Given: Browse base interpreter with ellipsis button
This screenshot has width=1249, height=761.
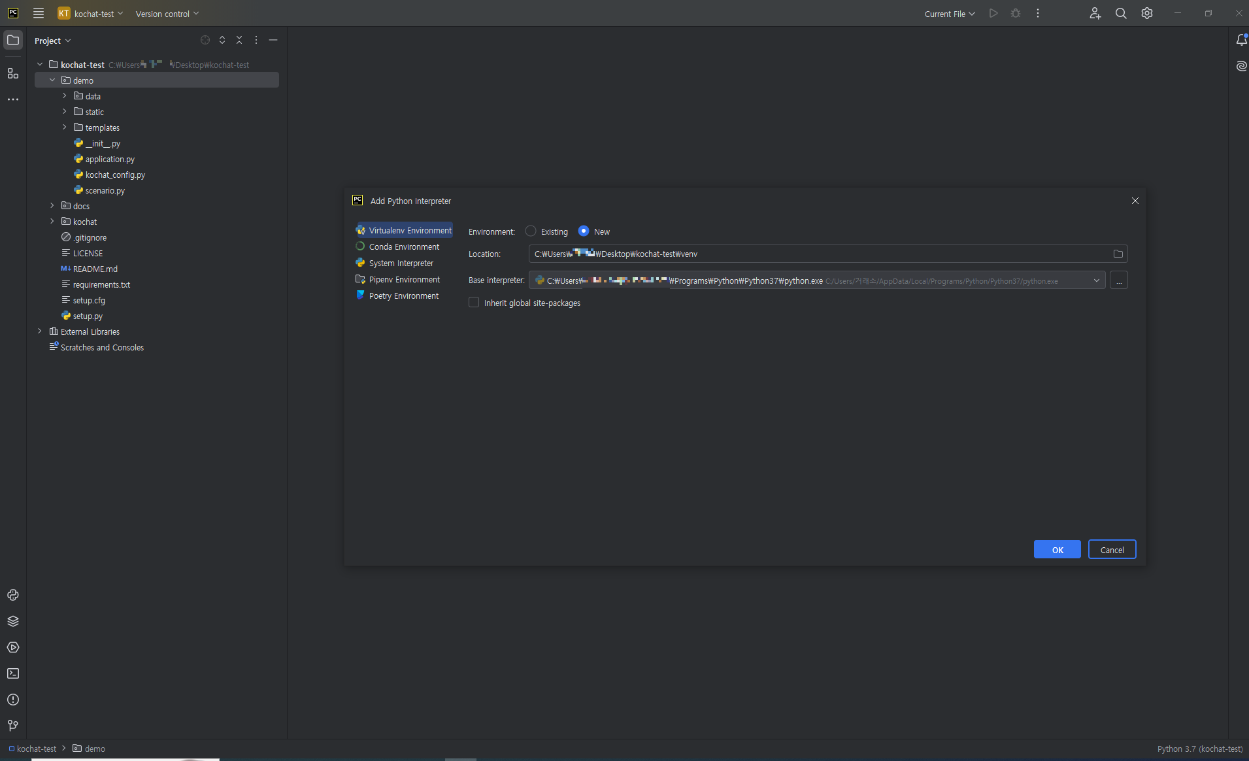Looking at the screenshot, I should coord(1119,280).
